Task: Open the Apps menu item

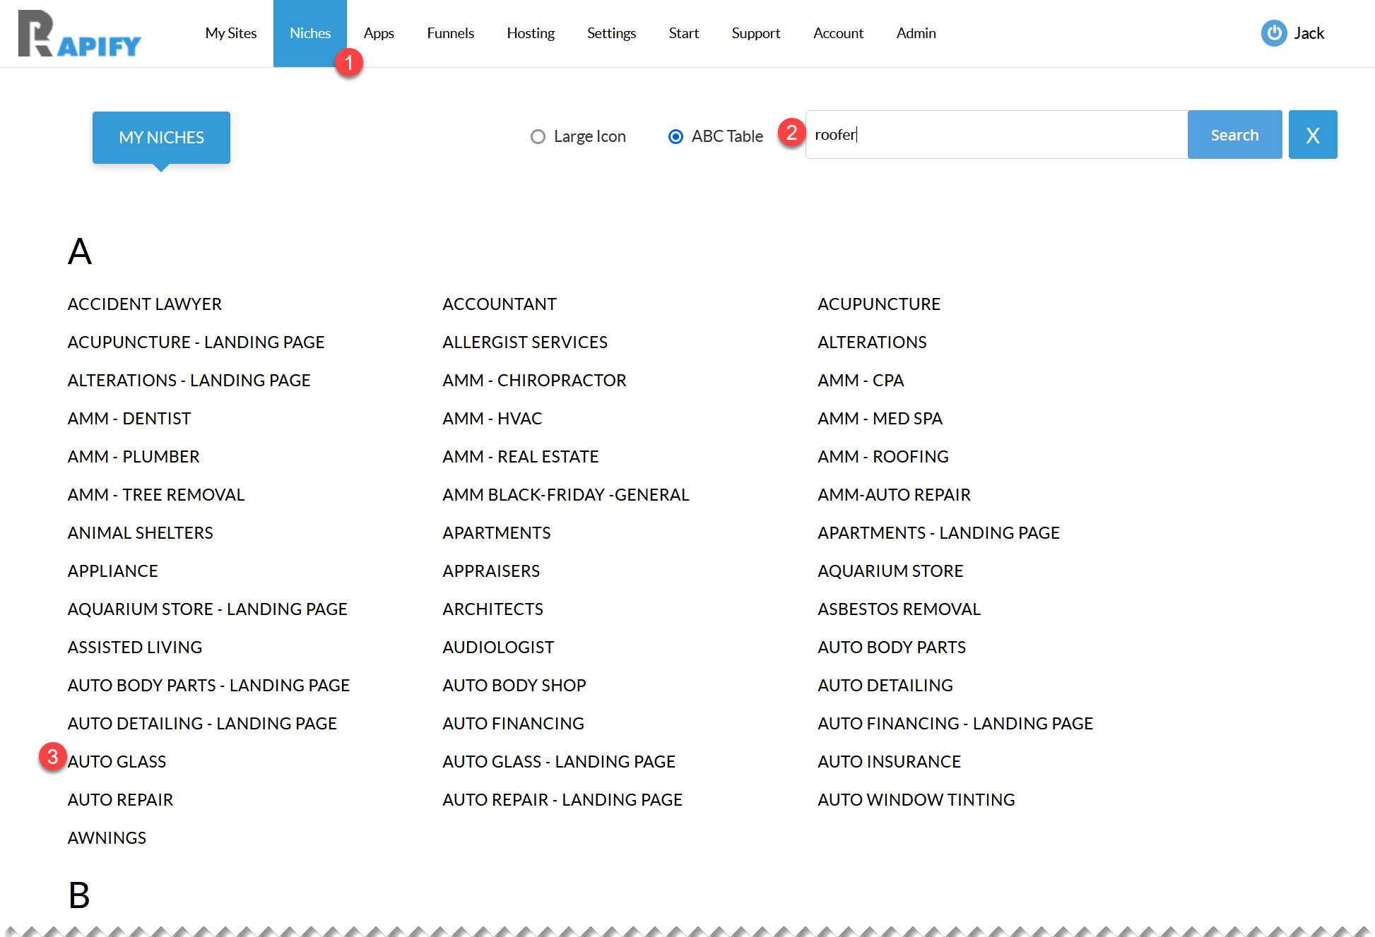Action: [x=379, y=33]
